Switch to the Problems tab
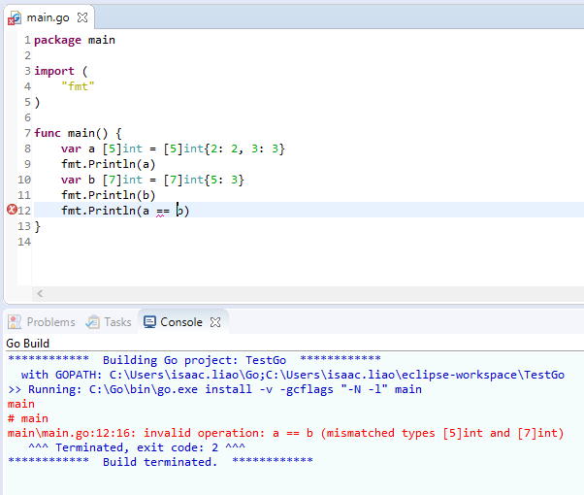Screen dimensions: 584x495 click(50, 322)
